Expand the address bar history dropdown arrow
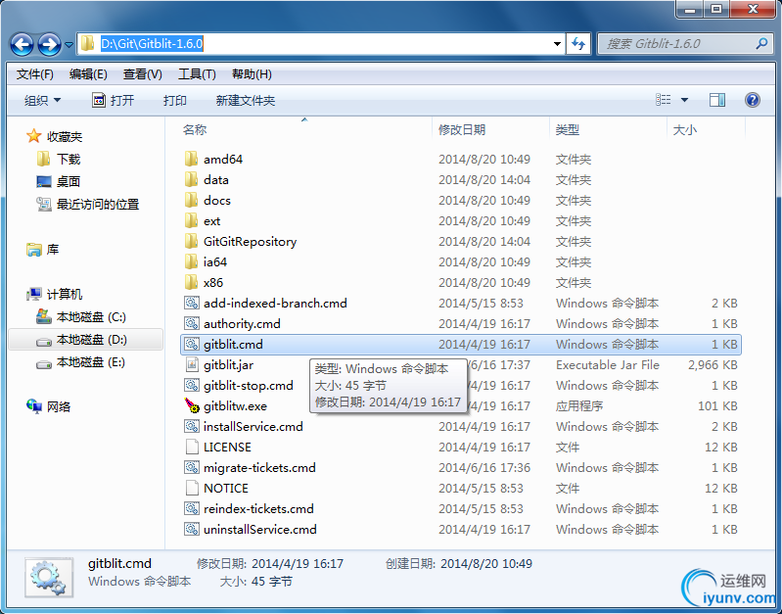The height and width of the screenshot is (614, 782). point(557,44)
